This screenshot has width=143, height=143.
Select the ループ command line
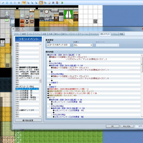(94, 98)
